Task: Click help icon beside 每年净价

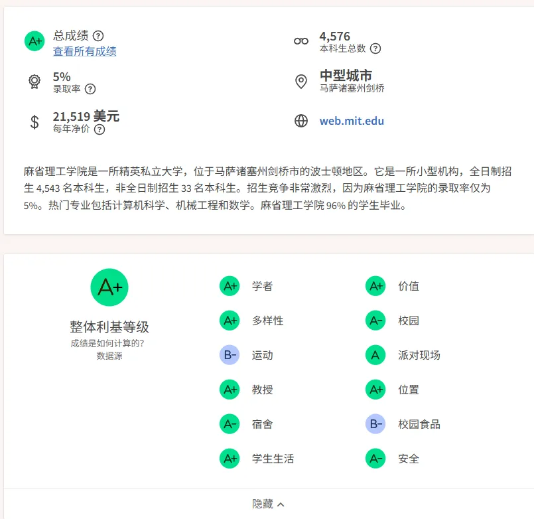Action: pos(100,129)
